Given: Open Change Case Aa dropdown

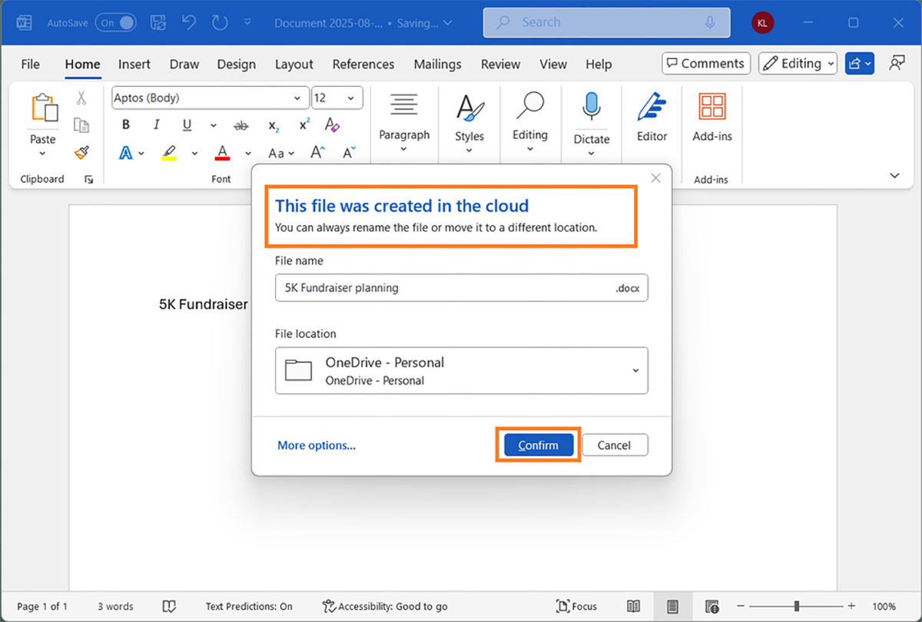Looking at the screenshot, I should [281, 153].
